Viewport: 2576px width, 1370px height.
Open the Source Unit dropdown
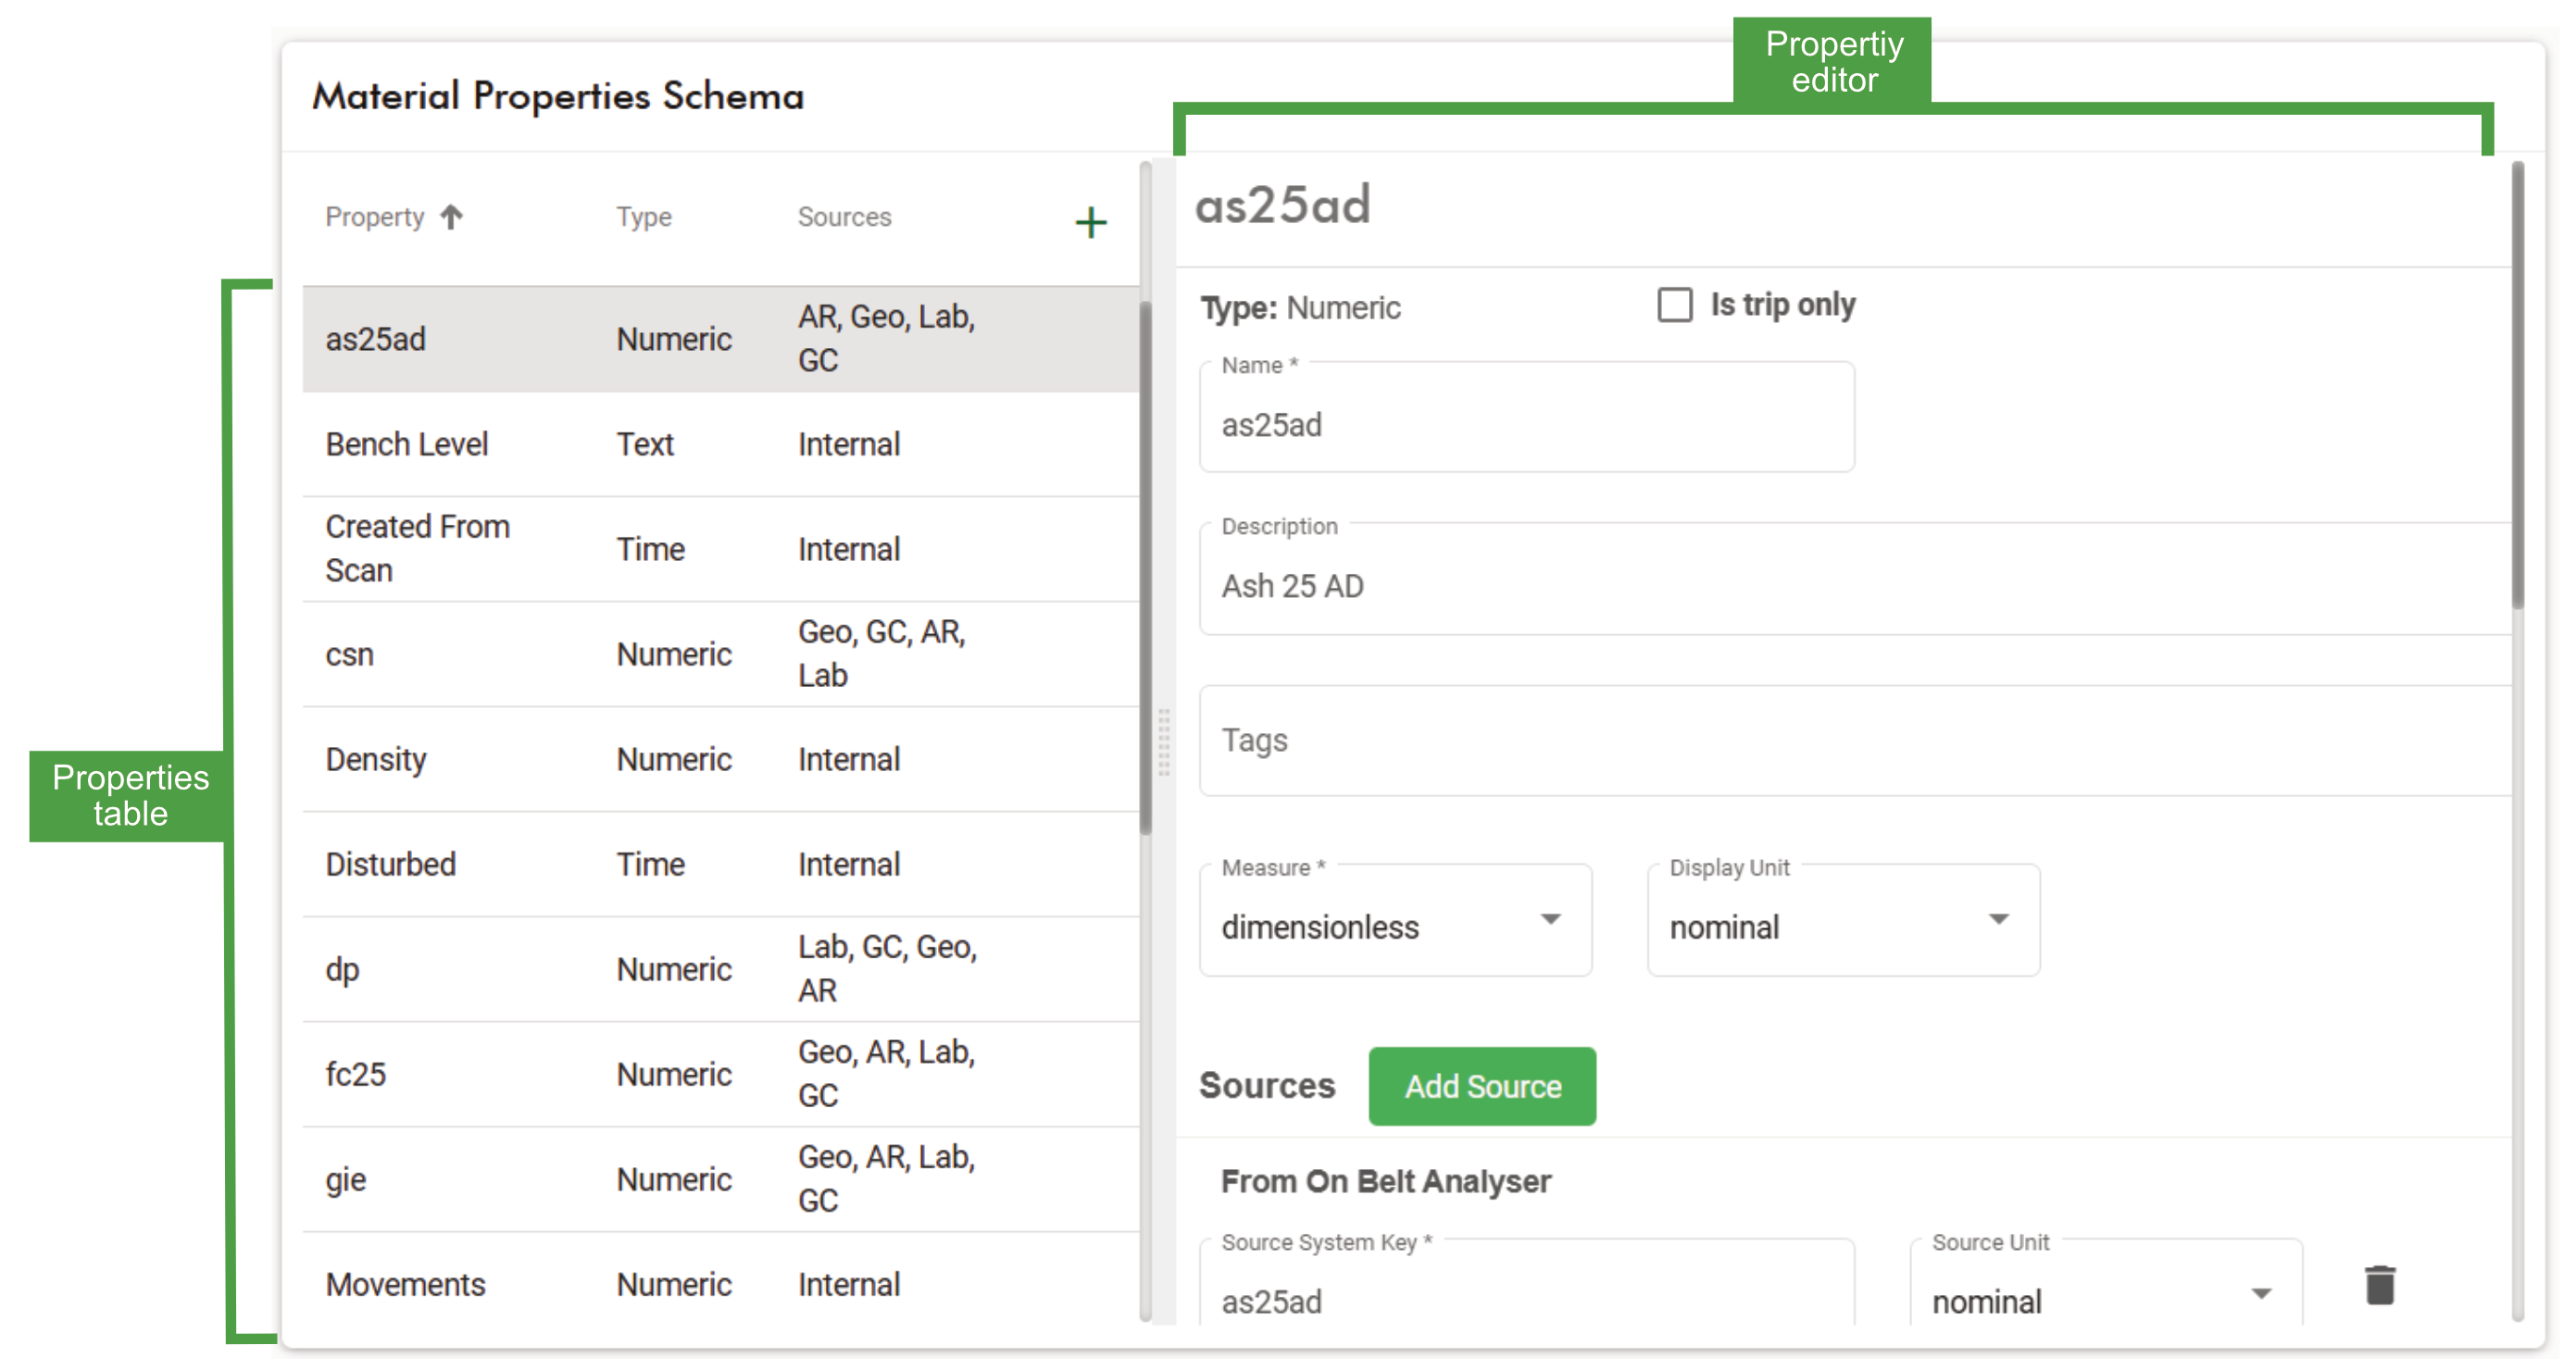tap(2106, 1284)
